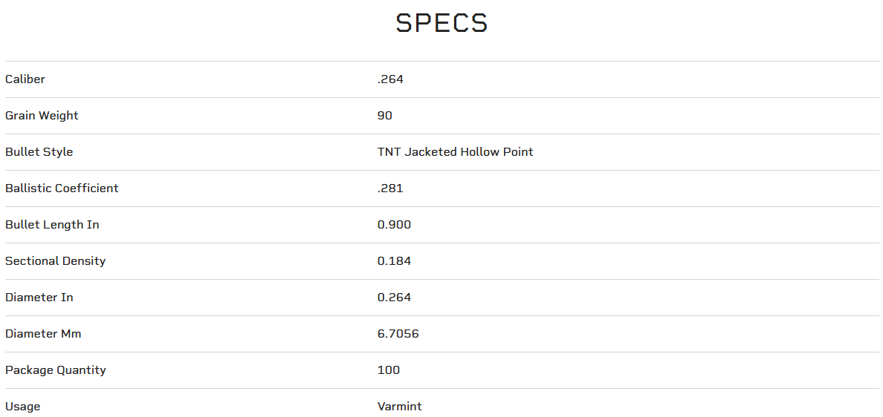883x417 pixels.
Task: Click TNT Jacketed Hollow Point text
Action: (455, 152)
